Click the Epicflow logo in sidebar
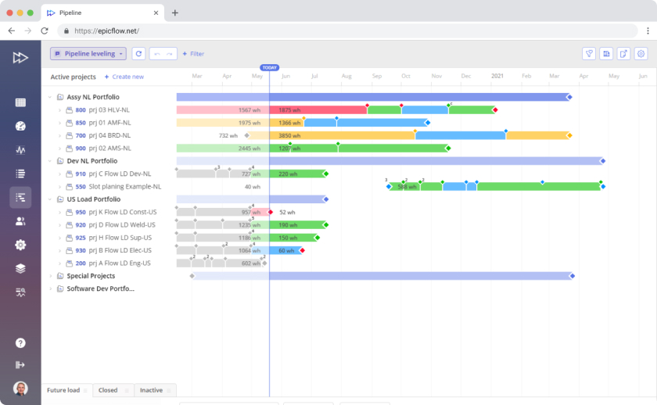 (x=20, y=57)
